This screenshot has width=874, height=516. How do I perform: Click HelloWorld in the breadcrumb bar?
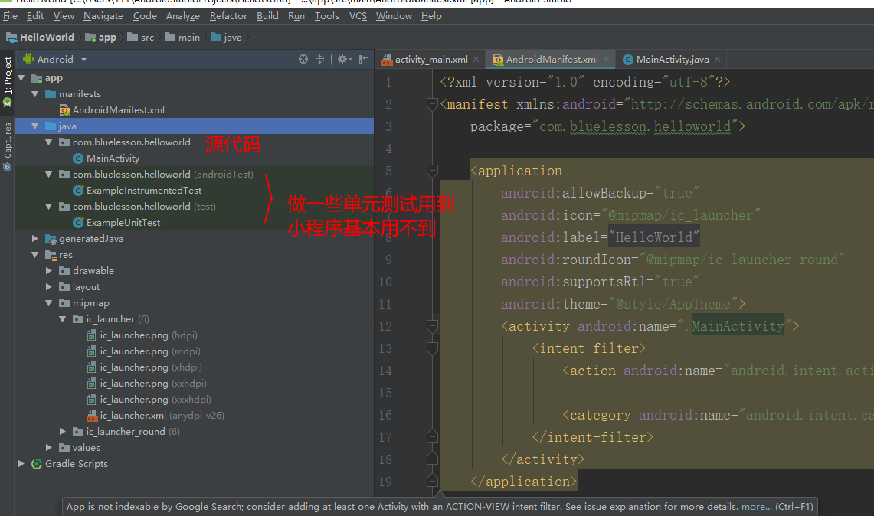click(x=40, y=38)
